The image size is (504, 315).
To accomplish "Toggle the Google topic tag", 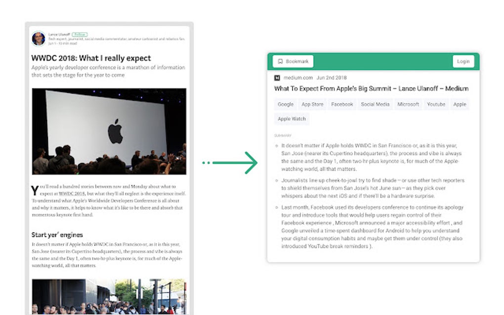I will click(x=285, y=104).
